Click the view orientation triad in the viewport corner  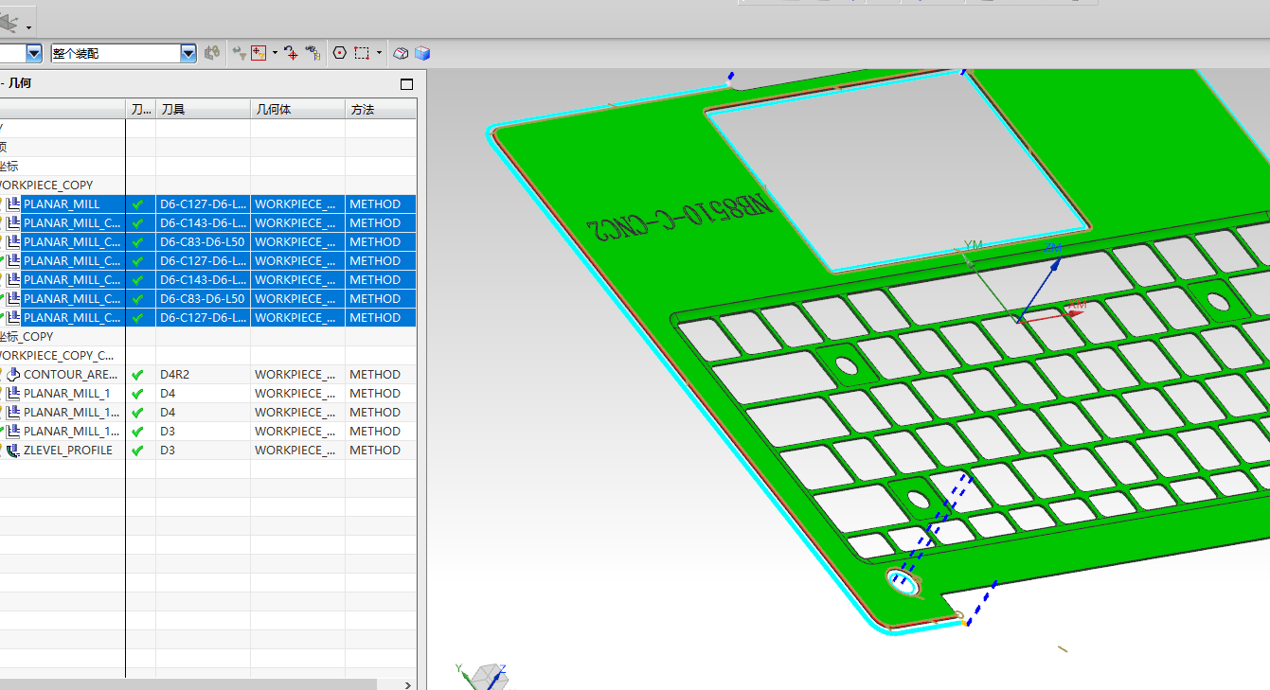(485, 676)
